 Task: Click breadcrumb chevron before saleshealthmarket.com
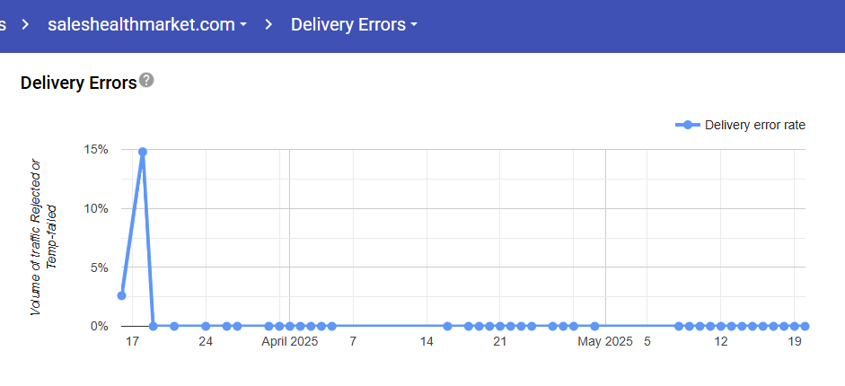click(x=25, y=25)
